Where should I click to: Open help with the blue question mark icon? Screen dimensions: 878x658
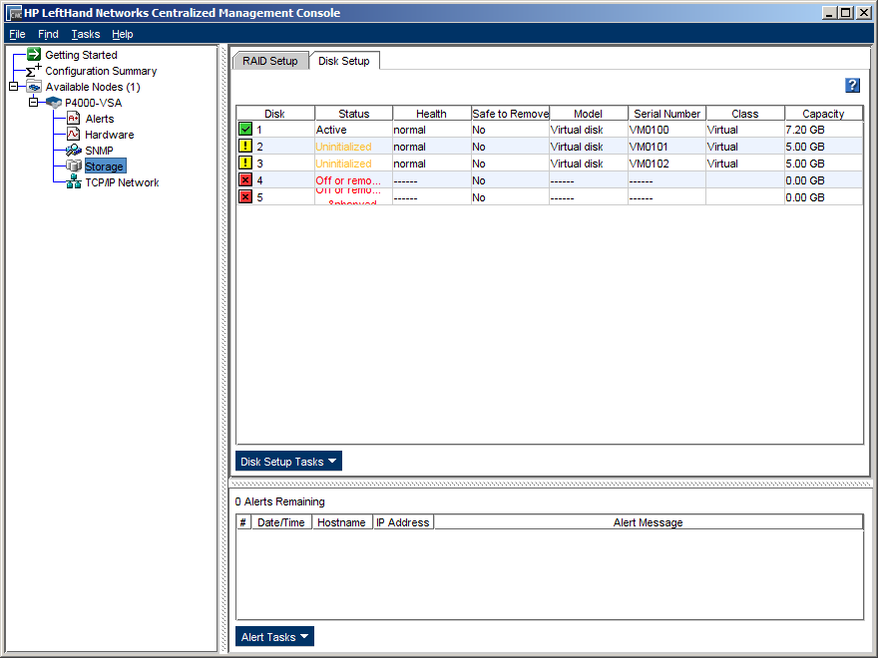pyautogui.click(x=852, y=86)
